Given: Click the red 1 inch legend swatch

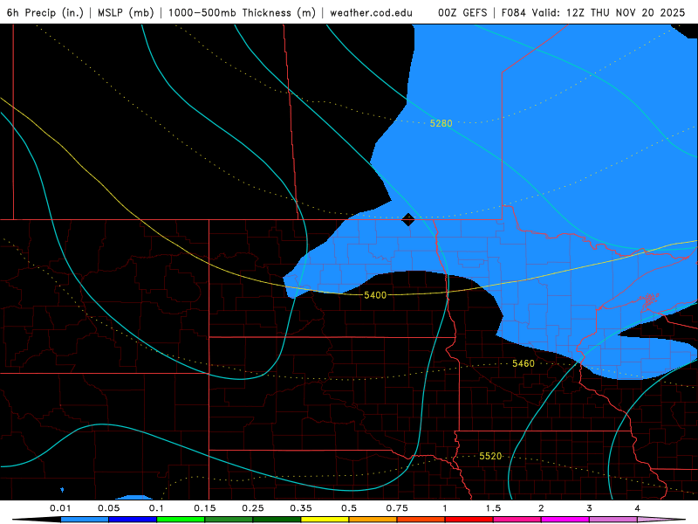Looking at the screenshot, I should click(469, 520).
